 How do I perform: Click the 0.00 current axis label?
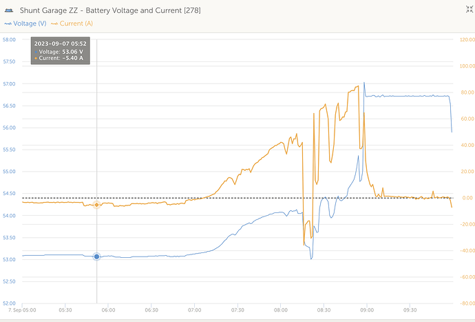467,198
